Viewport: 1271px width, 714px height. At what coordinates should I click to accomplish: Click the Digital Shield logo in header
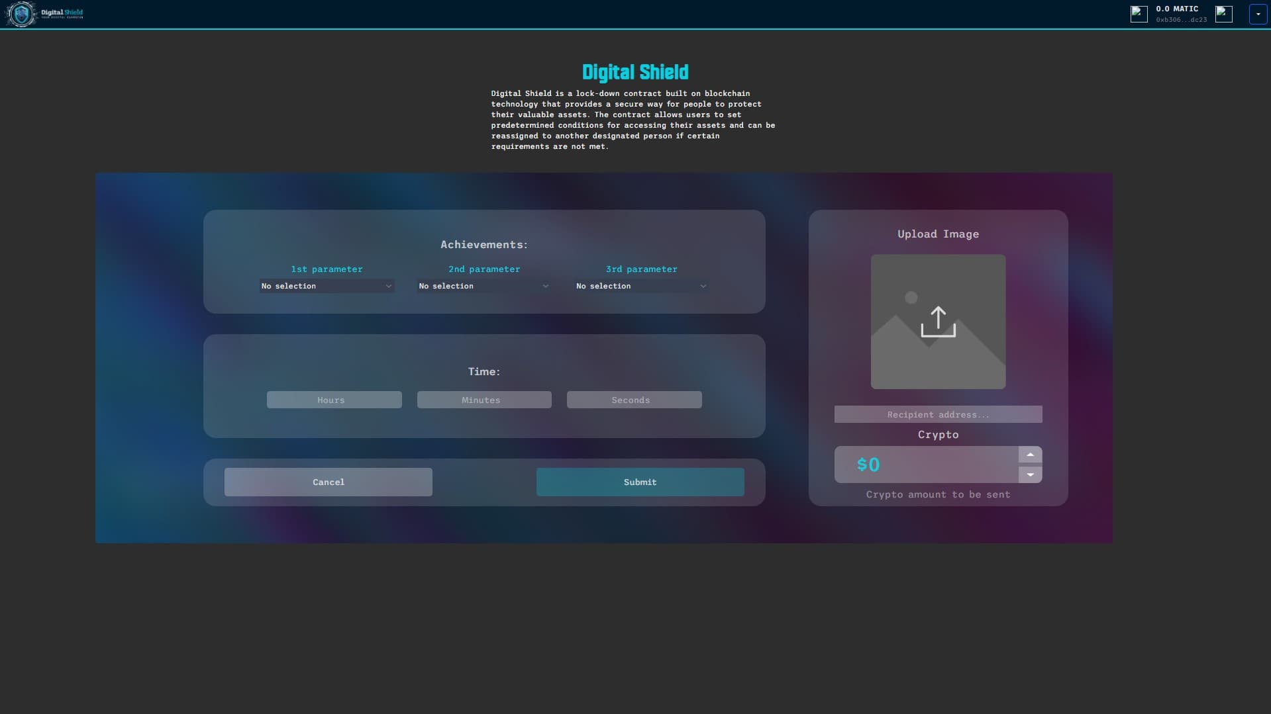tap(44, 14)
